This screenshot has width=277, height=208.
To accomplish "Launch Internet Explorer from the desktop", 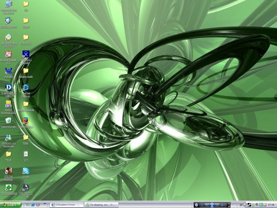I will pos(26,87).
